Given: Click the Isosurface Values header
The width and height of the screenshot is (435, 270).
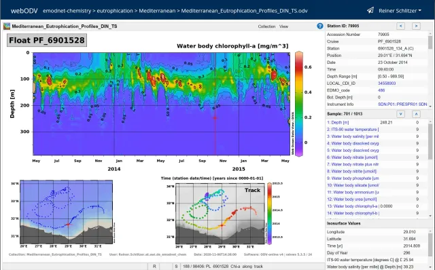Looking at the screenshot, I should point(344,223).
